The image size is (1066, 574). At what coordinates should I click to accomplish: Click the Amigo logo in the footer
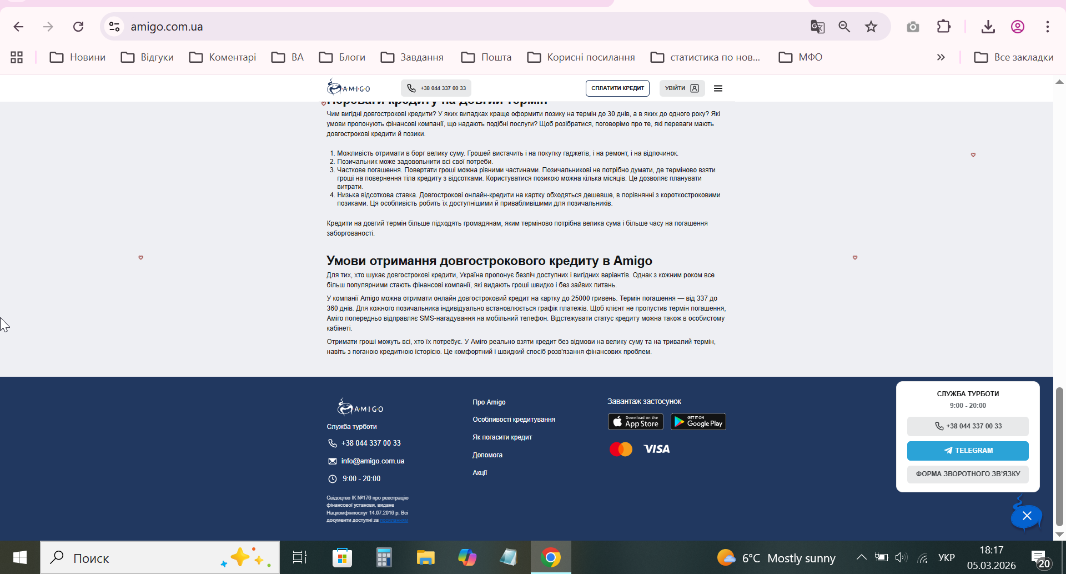click(x=360, y=407)
